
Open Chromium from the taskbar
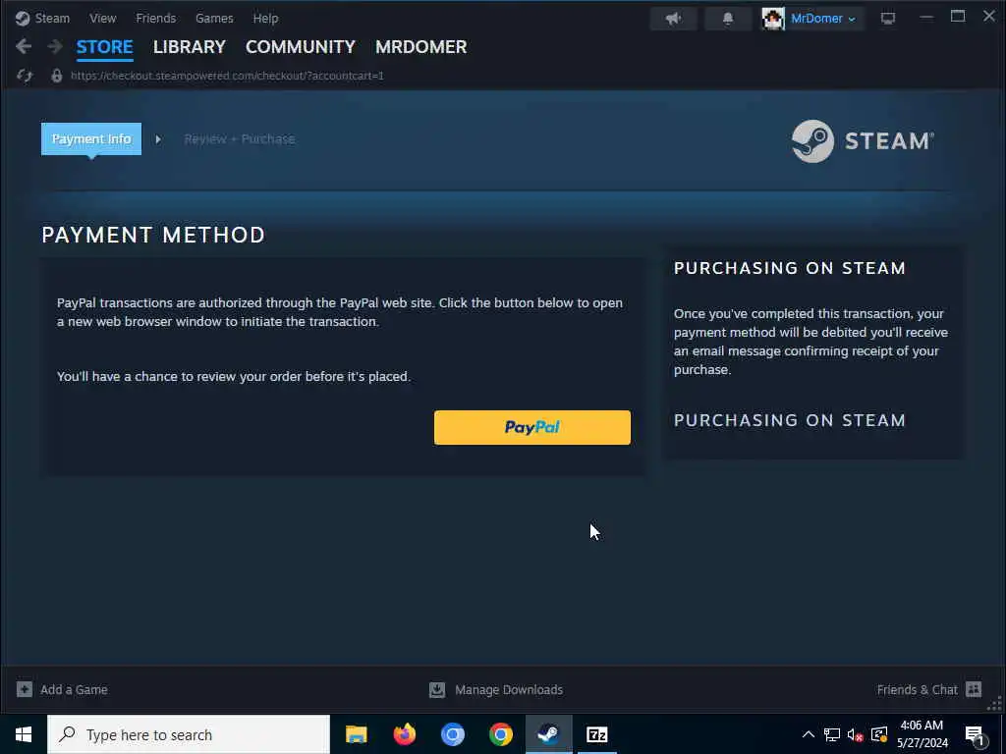[x=452, y=734]
